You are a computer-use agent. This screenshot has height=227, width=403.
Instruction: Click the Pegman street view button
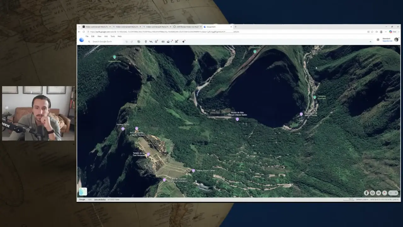(x=366, y=193)
